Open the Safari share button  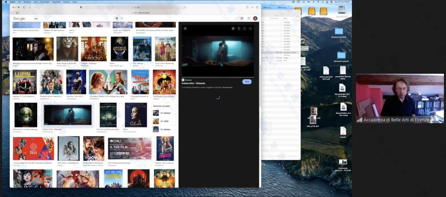pyautogui.click(x=247, y=7)
